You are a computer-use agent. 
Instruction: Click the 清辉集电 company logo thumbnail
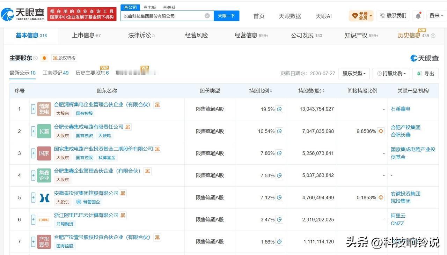tap(44, 109)
